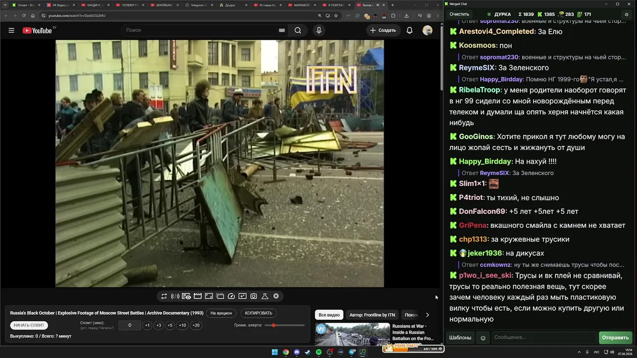
Task: Adjust the Громк. алерта volume slider
Action: 285,325
